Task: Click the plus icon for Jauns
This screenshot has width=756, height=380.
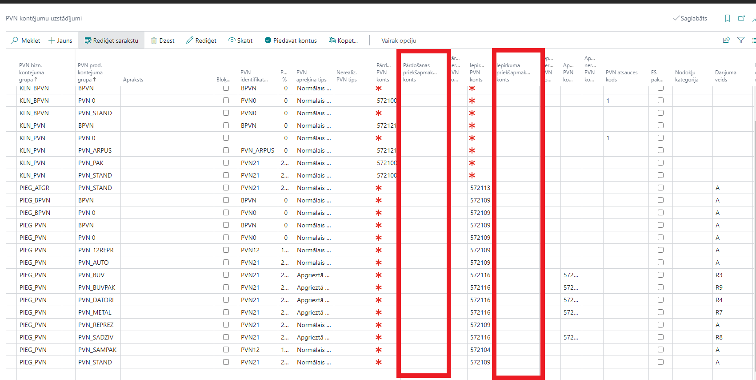Action: click(x=52, y=40)
